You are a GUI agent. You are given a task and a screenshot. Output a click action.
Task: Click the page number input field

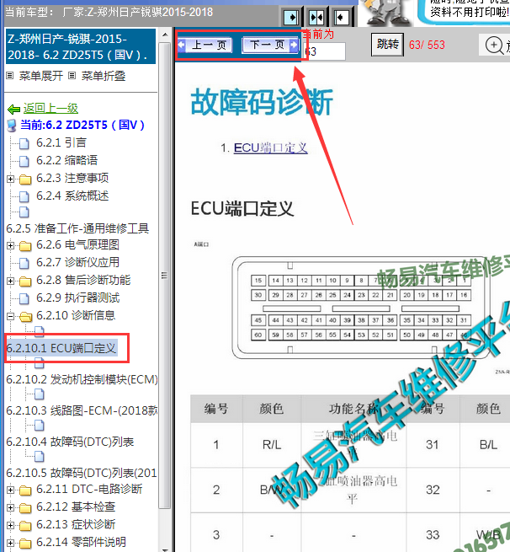pyautogui.click(x=324, y=51)
